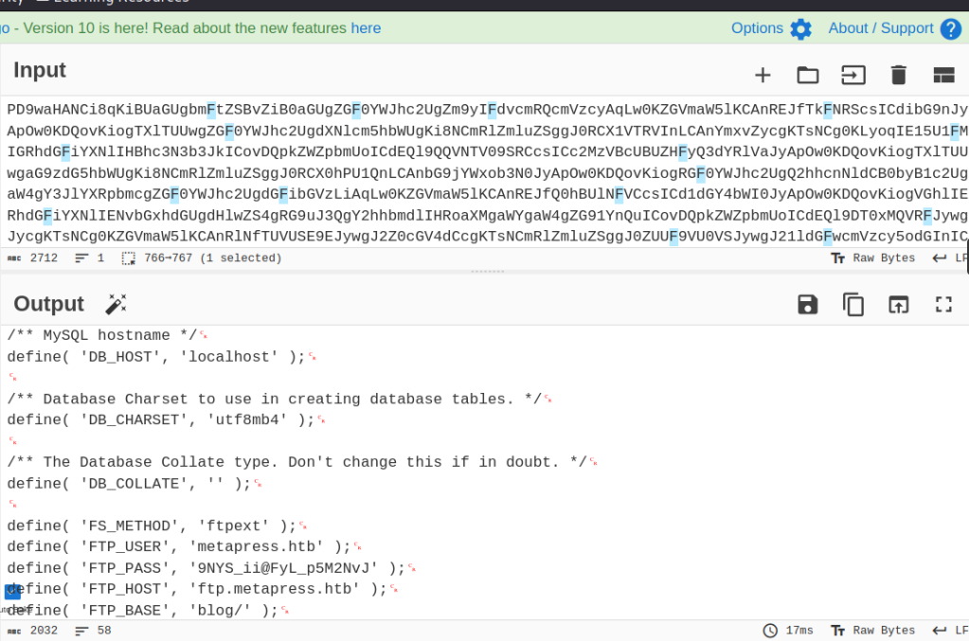Maximise the output pane
This screenshot has height=641, width=969.
tap(943, 305)
